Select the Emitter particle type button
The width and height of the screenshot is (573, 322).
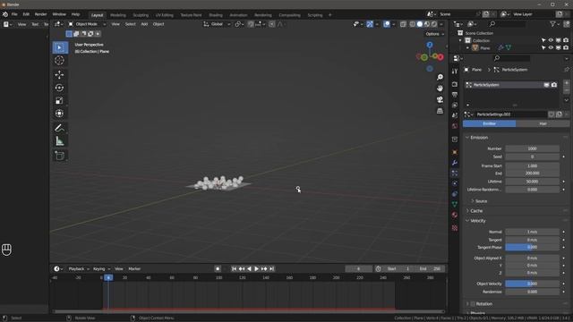(x=490, y=123)
